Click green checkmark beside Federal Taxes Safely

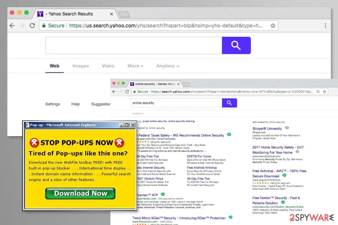[x=229, y=135]
